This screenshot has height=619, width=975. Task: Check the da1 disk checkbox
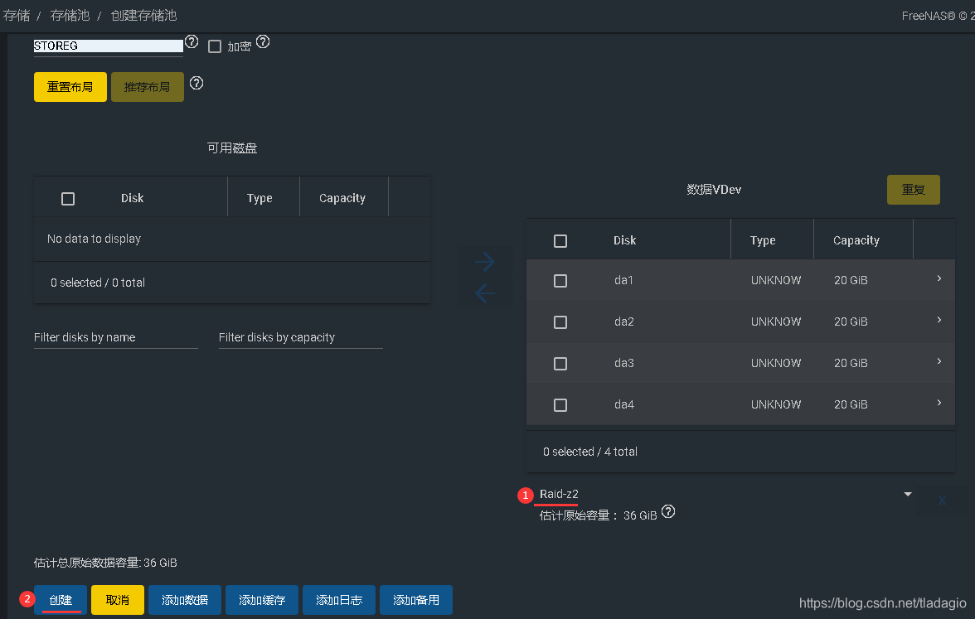coord(560,281)
